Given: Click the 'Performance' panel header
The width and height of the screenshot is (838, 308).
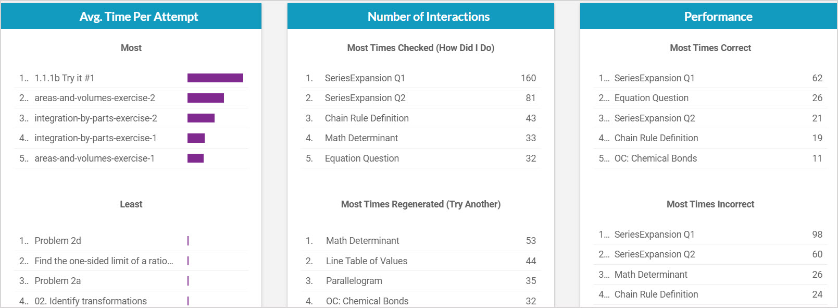Looking at the screenshot, I should (x=718, y=17).
